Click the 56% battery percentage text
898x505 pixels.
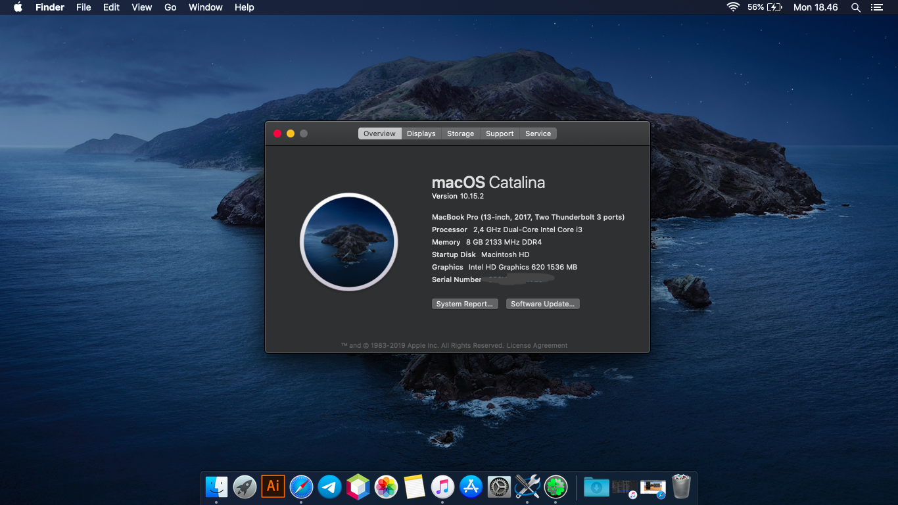[755, 7]
